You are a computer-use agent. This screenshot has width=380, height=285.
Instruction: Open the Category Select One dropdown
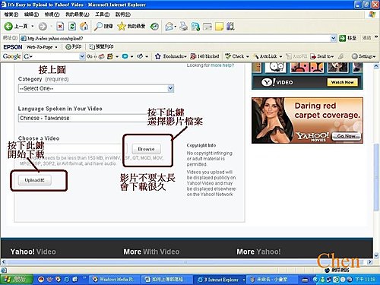click(96, 88)
